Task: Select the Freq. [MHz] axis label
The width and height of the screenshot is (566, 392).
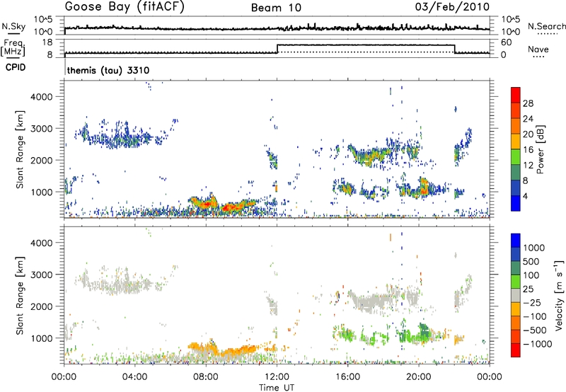Action: coord(13,47)
